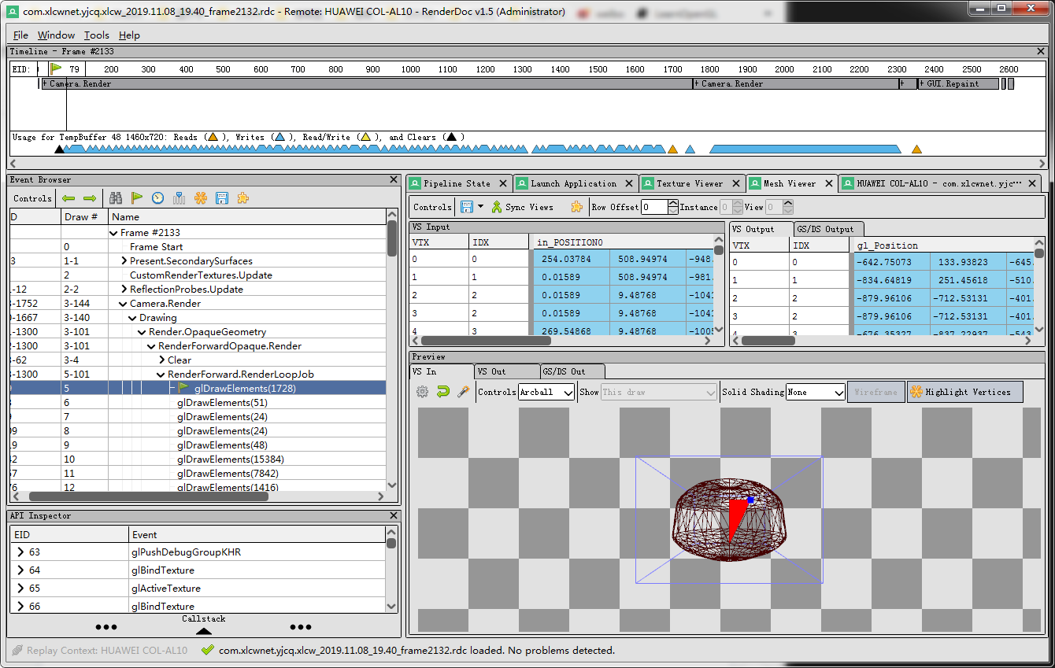Switch to the Texture Viewer tab
This screenshot has width=1055, height=668.
[691, 183]
